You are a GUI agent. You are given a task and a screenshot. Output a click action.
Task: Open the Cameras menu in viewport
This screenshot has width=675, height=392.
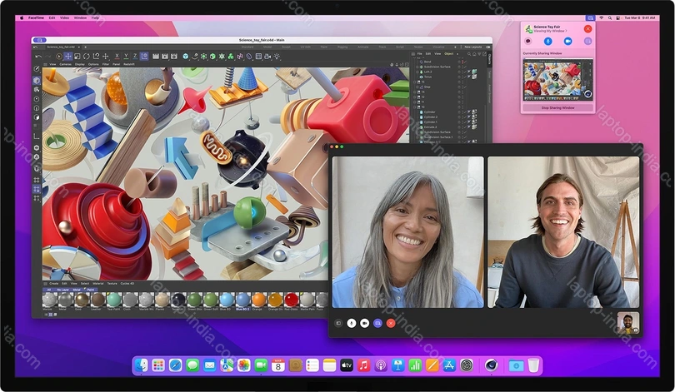65,64
